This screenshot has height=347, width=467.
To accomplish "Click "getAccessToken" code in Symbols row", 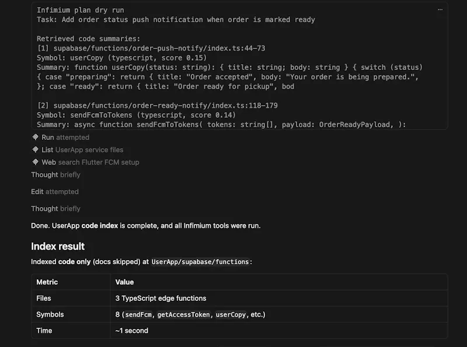I will tap(183, 314).
